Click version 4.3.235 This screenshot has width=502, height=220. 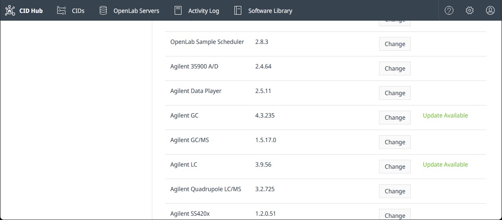[265, 115]
